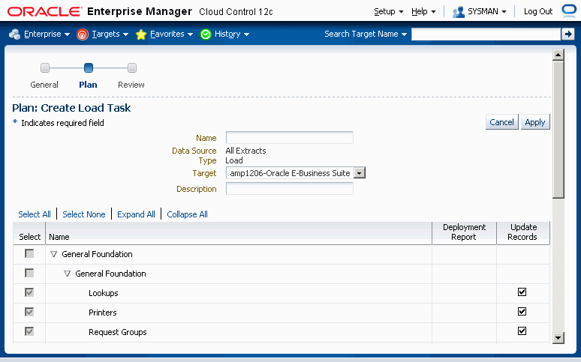Open the SYSMAN user dropdown
The image size is (581, 362).
coord(486,11)
